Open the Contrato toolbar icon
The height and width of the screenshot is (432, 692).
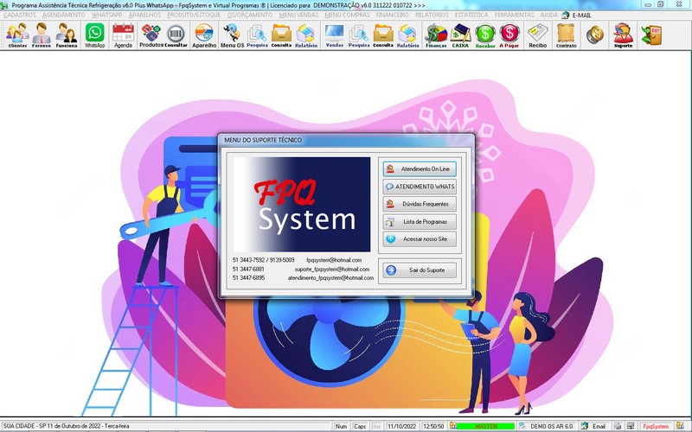[567, 35]
